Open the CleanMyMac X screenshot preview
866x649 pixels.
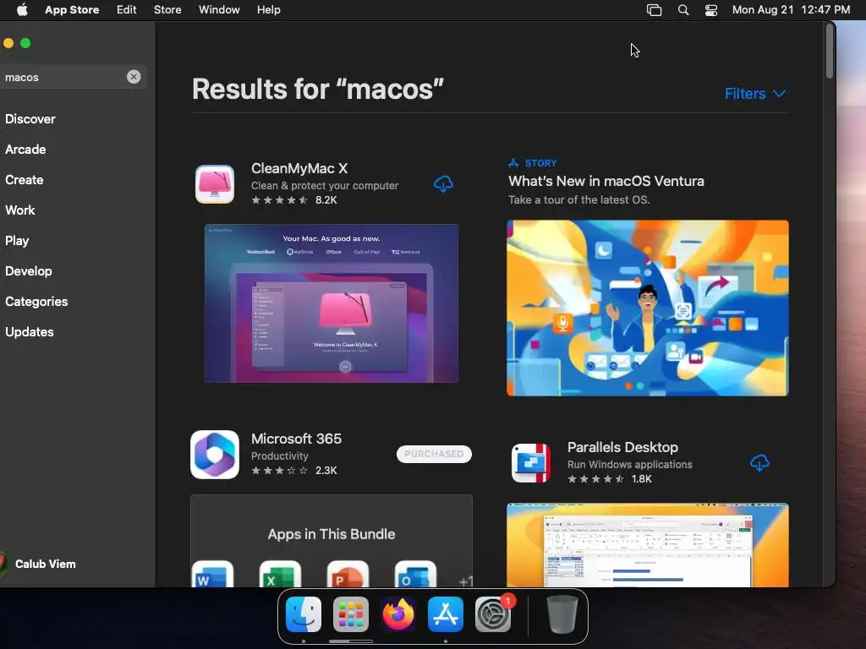(332, 303)
